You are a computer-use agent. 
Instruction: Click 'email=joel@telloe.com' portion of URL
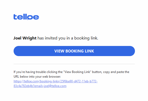[50, 86]
